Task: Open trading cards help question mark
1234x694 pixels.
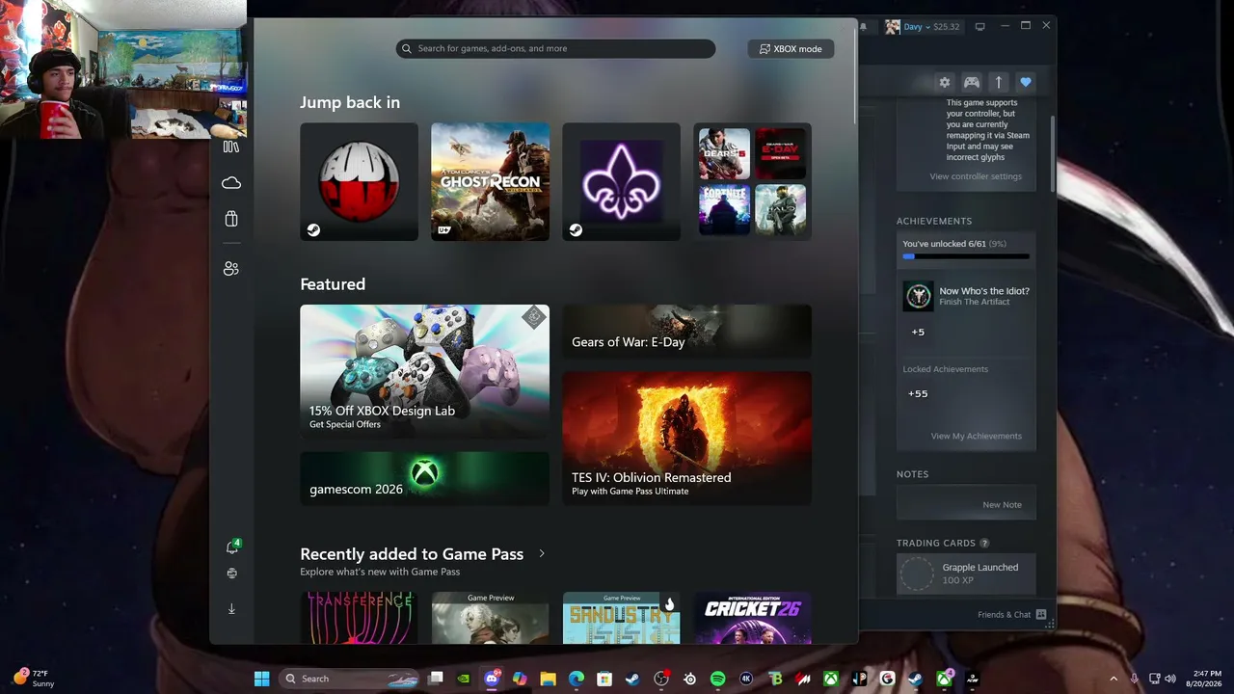Action: pyautogui.click(x=984, y=544)
